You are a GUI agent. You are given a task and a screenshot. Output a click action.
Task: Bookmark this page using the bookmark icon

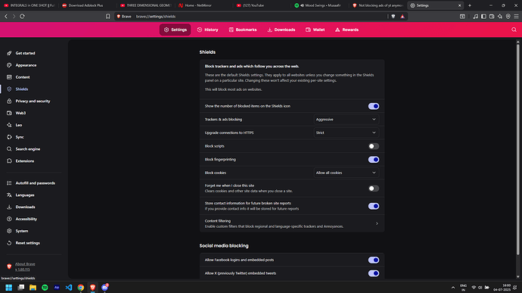coord(108,17)
